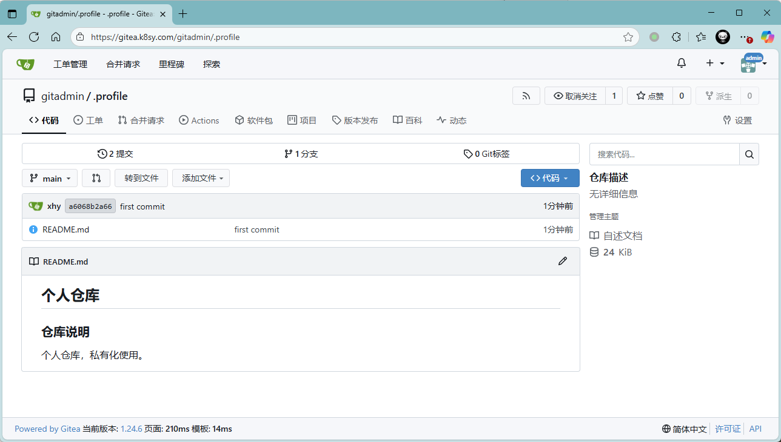This screenshot has height=442, width=781.
Task: Open commit a6068b2a66 link
Action: [90, 206]
